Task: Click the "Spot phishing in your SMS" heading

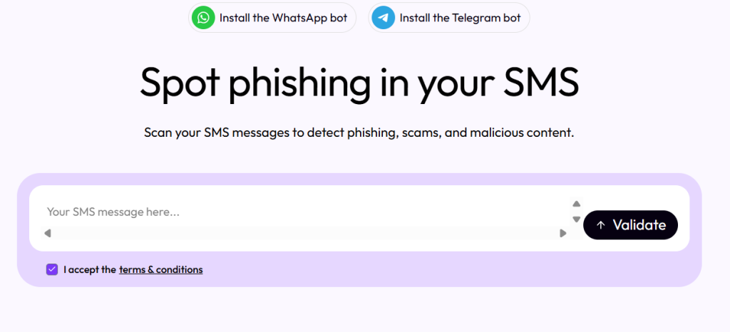Action: (x=359, y=83)
